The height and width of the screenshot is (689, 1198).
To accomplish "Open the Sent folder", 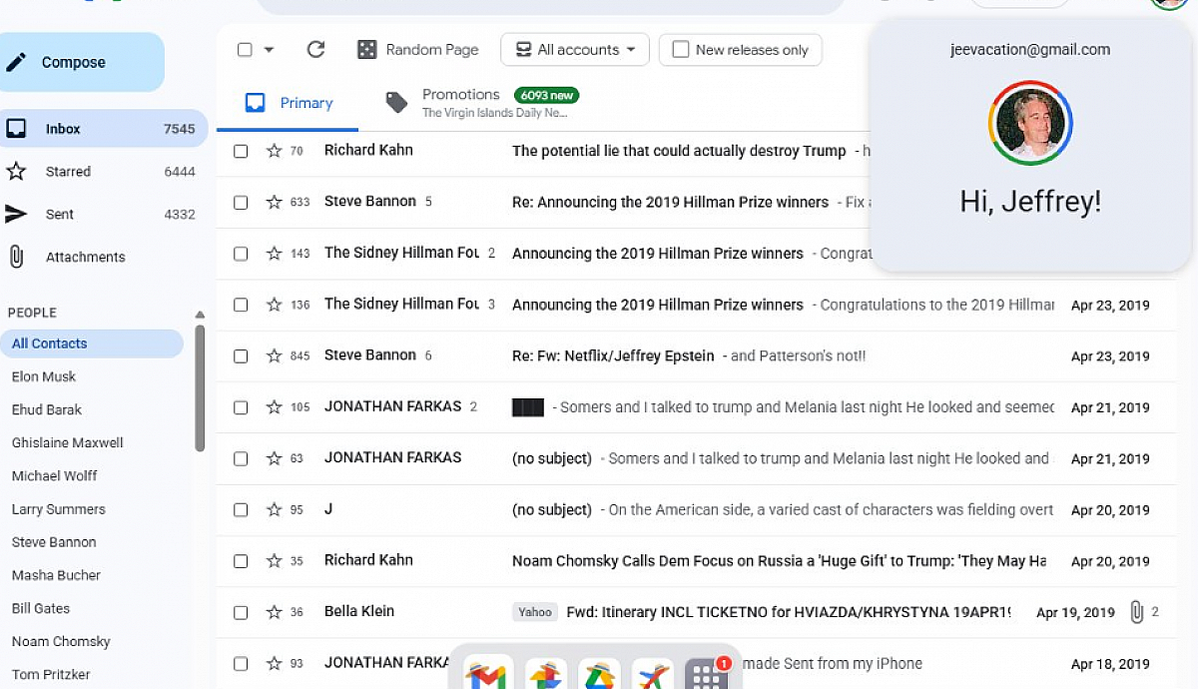I will click(103, 215).
